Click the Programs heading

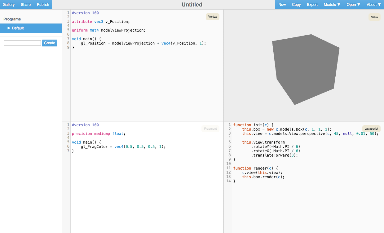pyautogui.click(x=12, y=19)
